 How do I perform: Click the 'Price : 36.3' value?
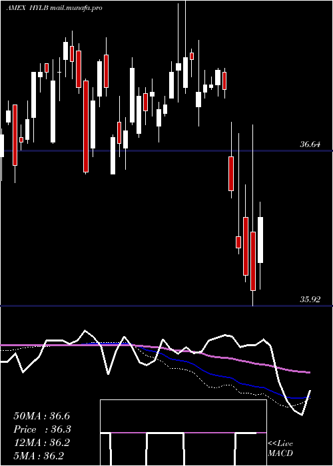43,429
